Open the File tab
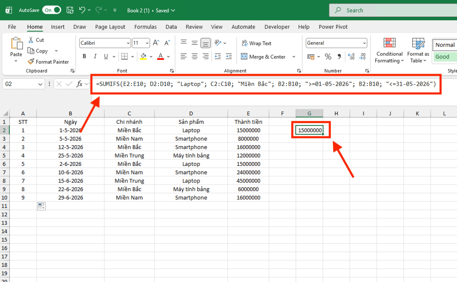 (x=12, y=27)
